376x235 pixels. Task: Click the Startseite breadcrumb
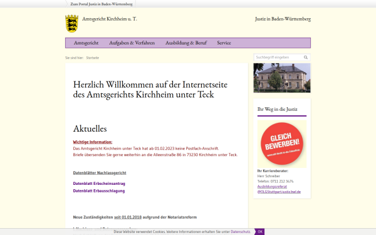(93, 58)
